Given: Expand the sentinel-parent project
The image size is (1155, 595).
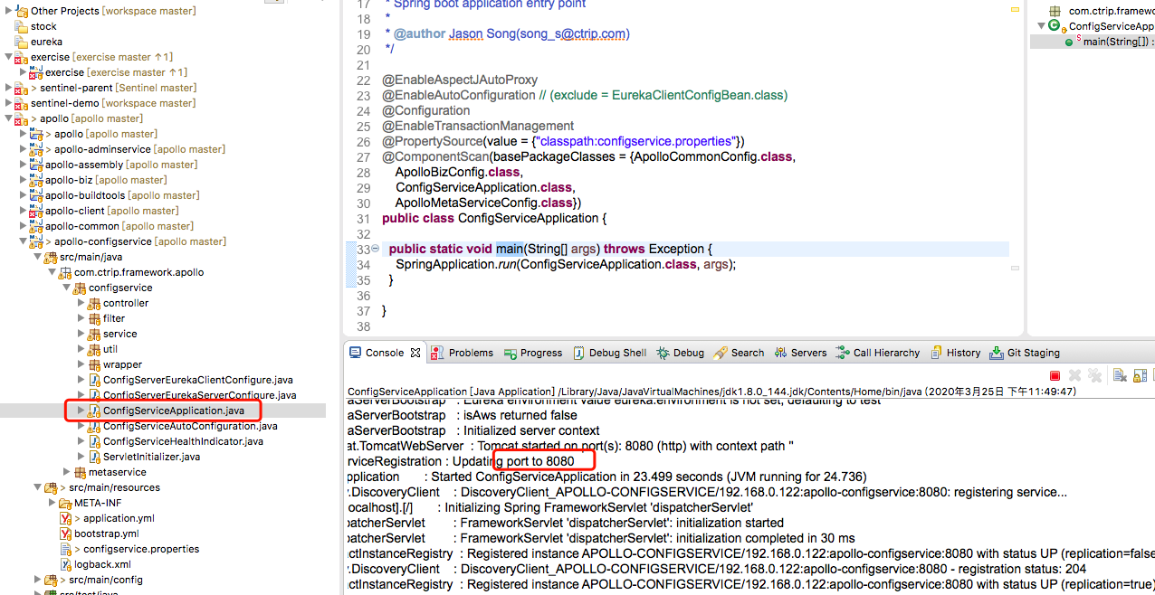Looking at the screenshot, I should (9, 88).
